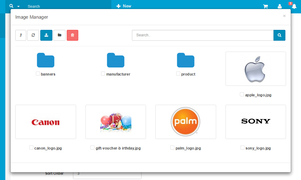Viewport: 301px width, 180px height.
Task: Check the product folder checkbox
Action: click(x=178, y=74)
